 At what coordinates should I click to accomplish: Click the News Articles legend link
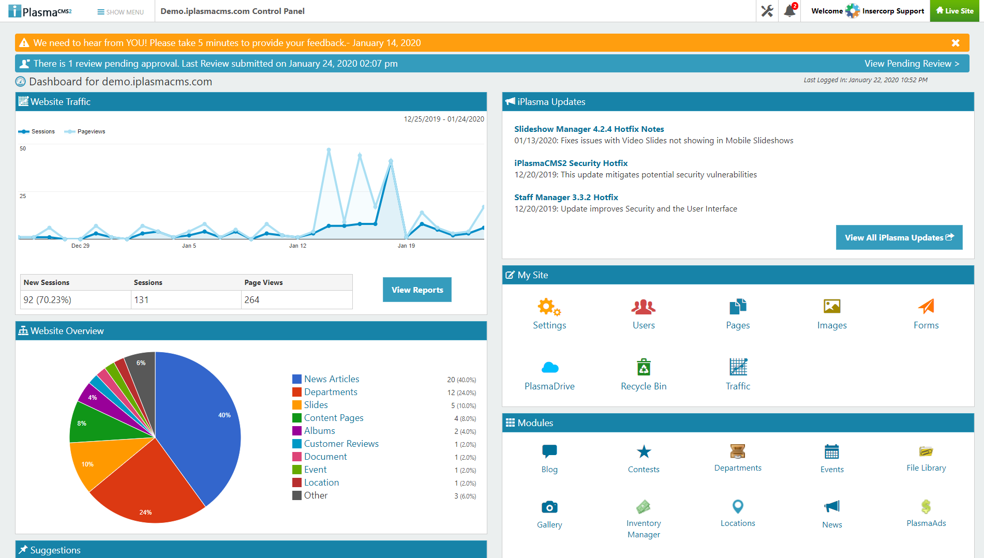pos(332,379)
